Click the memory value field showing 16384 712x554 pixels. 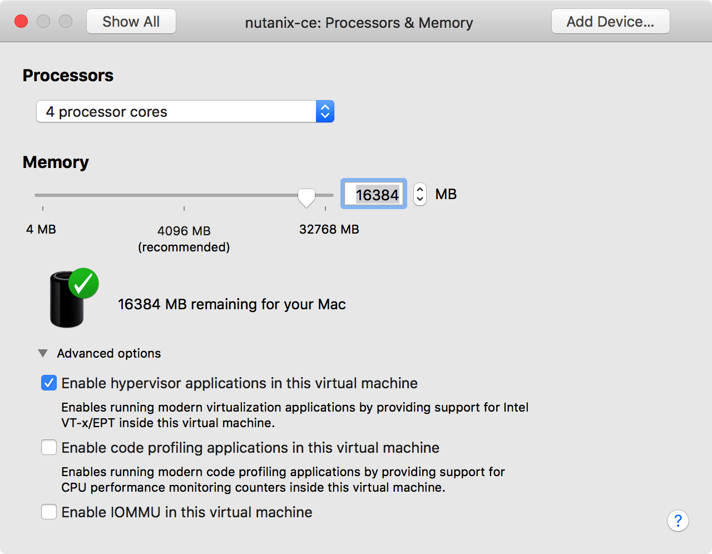tap(374, 194)
